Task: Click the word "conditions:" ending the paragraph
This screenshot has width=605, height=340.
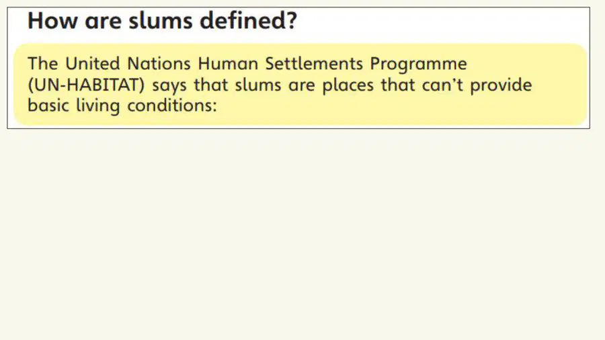Action: point(173,105)
